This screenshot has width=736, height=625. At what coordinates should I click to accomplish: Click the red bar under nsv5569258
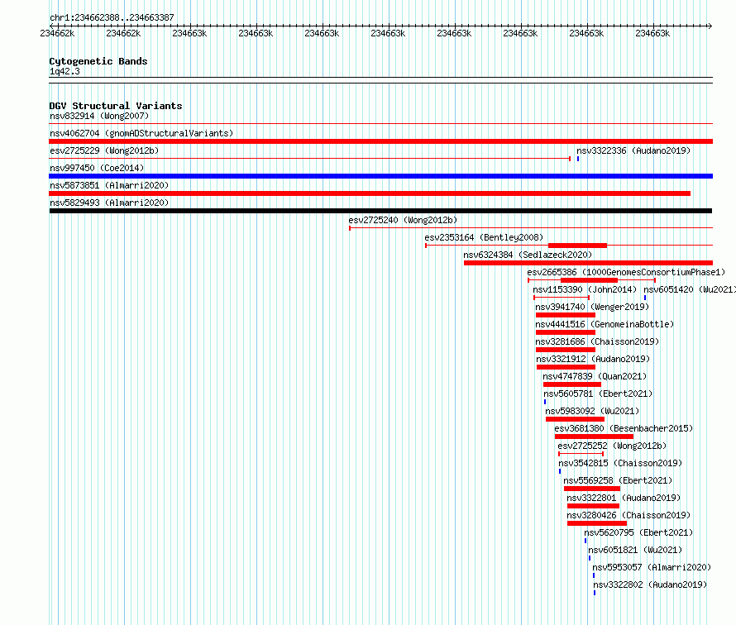[592, 489]
